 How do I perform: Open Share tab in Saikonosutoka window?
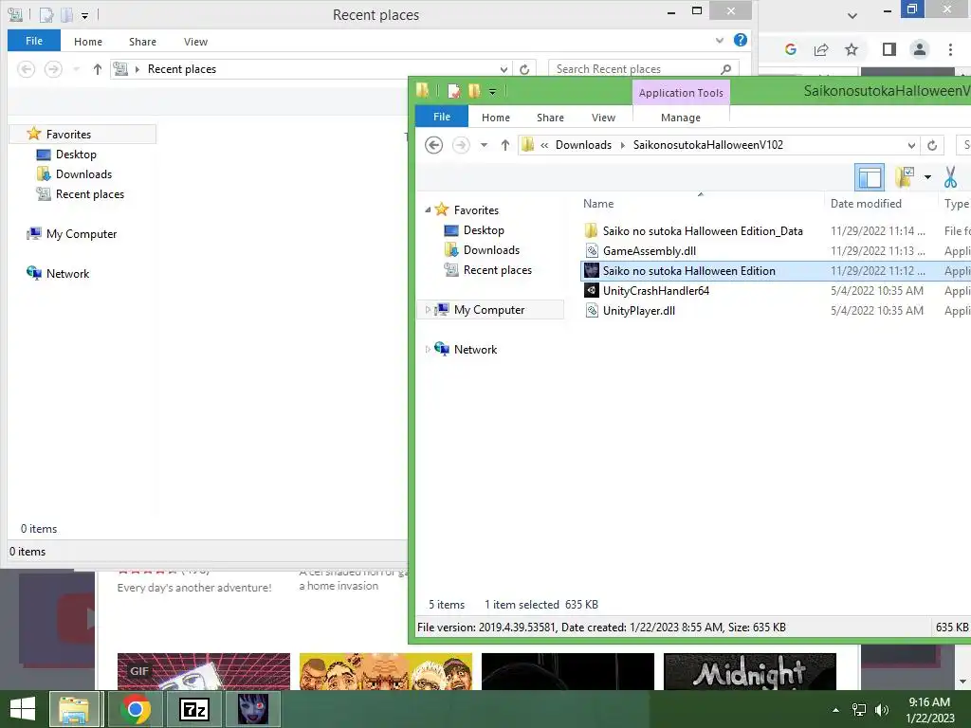tap(550, 117)
